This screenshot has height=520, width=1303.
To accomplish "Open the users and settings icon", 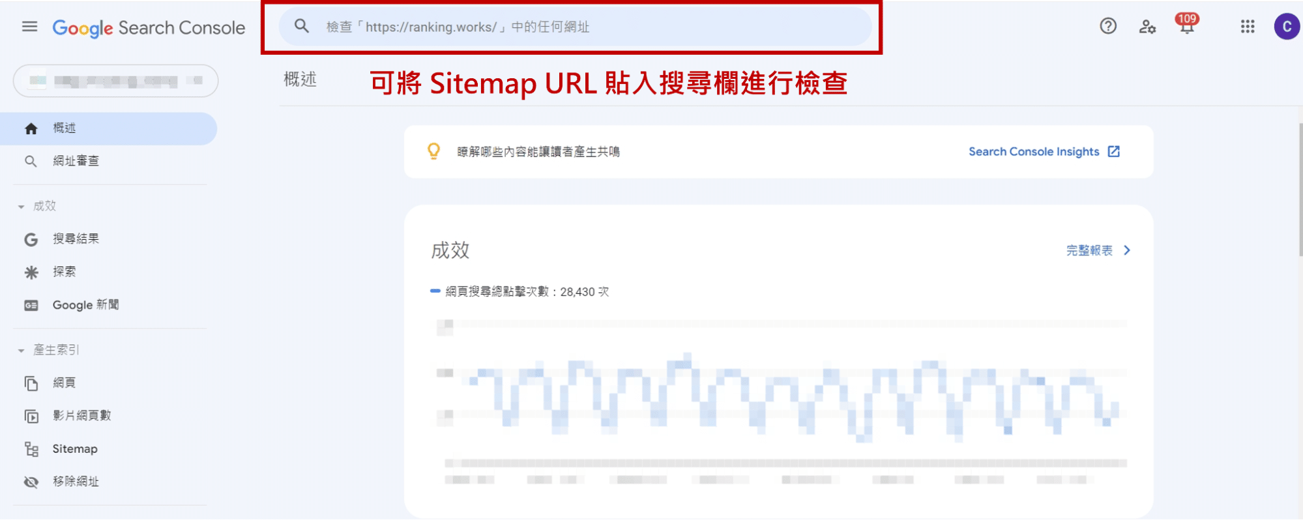I will (x=1147, y=27).
